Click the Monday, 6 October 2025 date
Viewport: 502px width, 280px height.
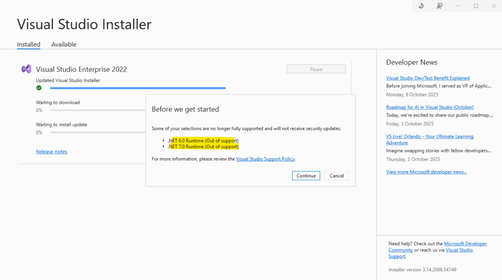point(412,94)
